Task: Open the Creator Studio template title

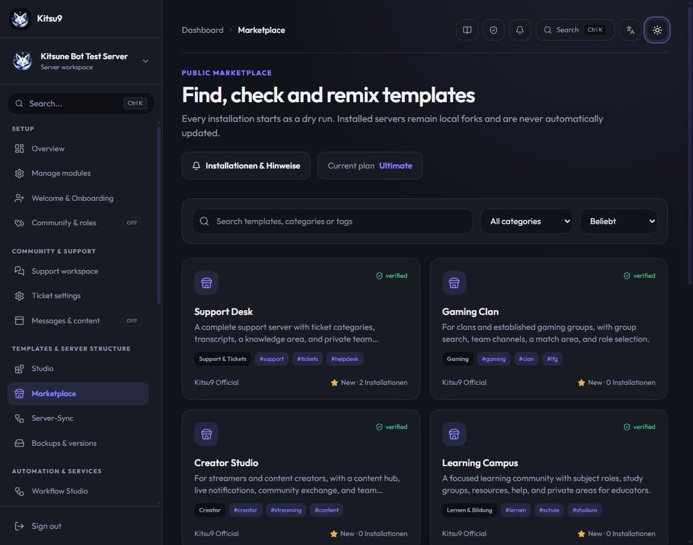Action: click(x=226, y=463)
